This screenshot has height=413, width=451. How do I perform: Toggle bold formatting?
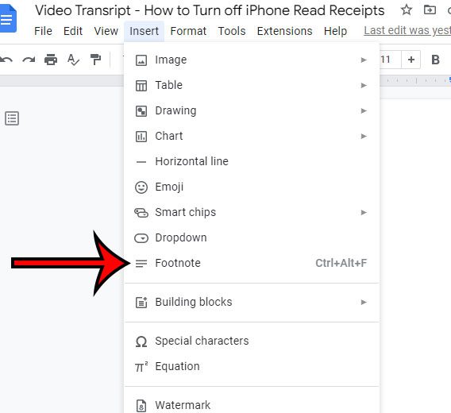coord(435,60)
